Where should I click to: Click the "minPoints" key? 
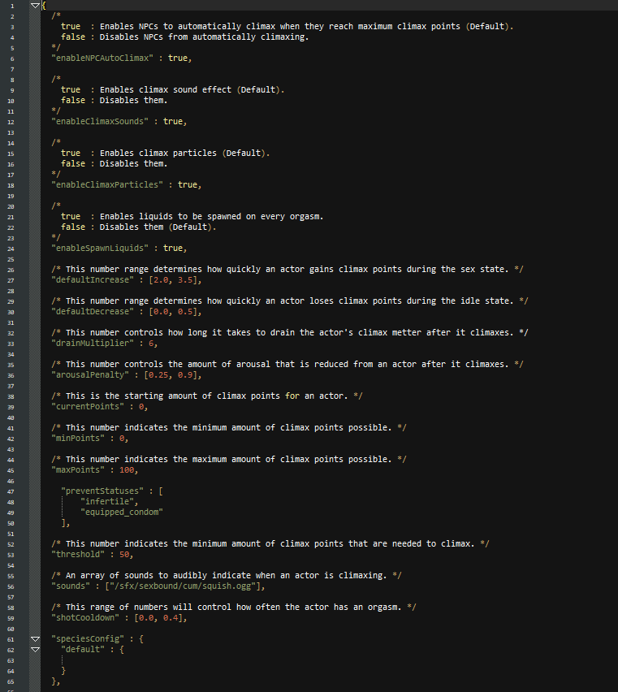[x=78, y=439]
